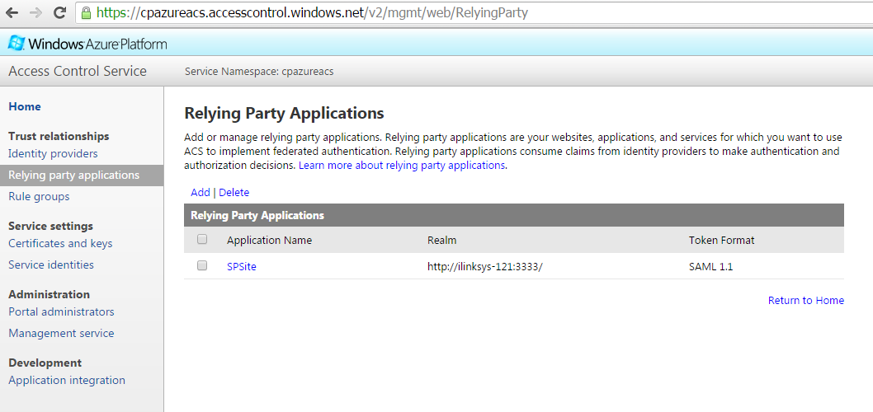Click the Trust relationships section label
This screenshot has height=412, width=873.
59,136
